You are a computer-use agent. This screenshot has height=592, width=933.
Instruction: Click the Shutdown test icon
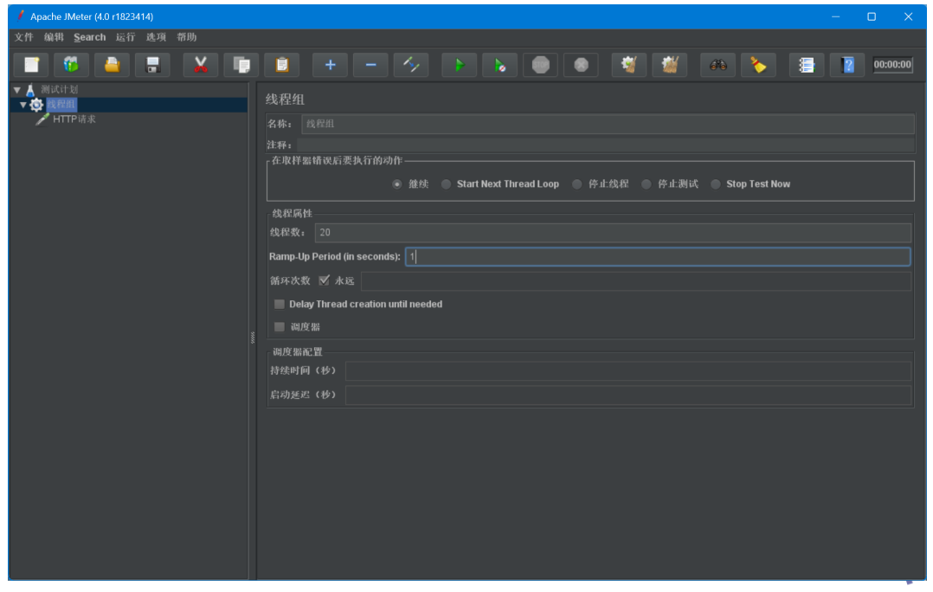tap(582, 65)
